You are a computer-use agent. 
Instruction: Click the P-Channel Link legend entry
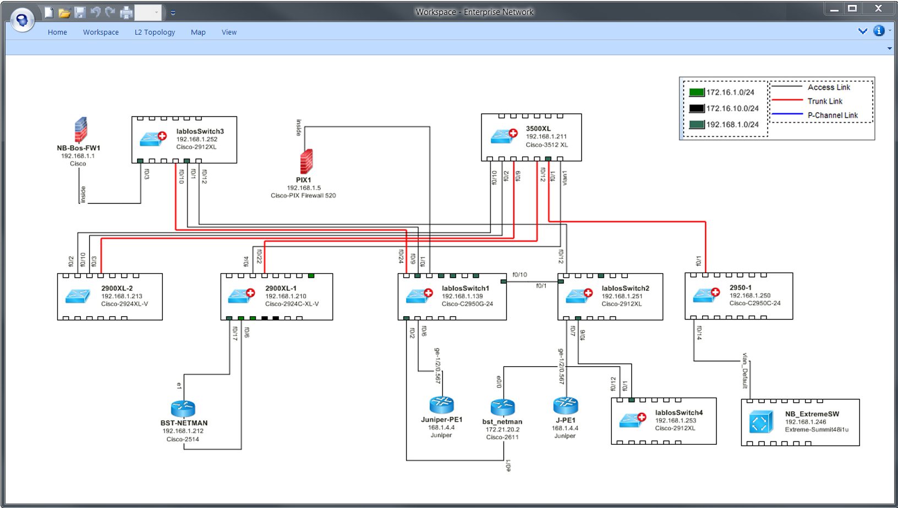point(833,115)
